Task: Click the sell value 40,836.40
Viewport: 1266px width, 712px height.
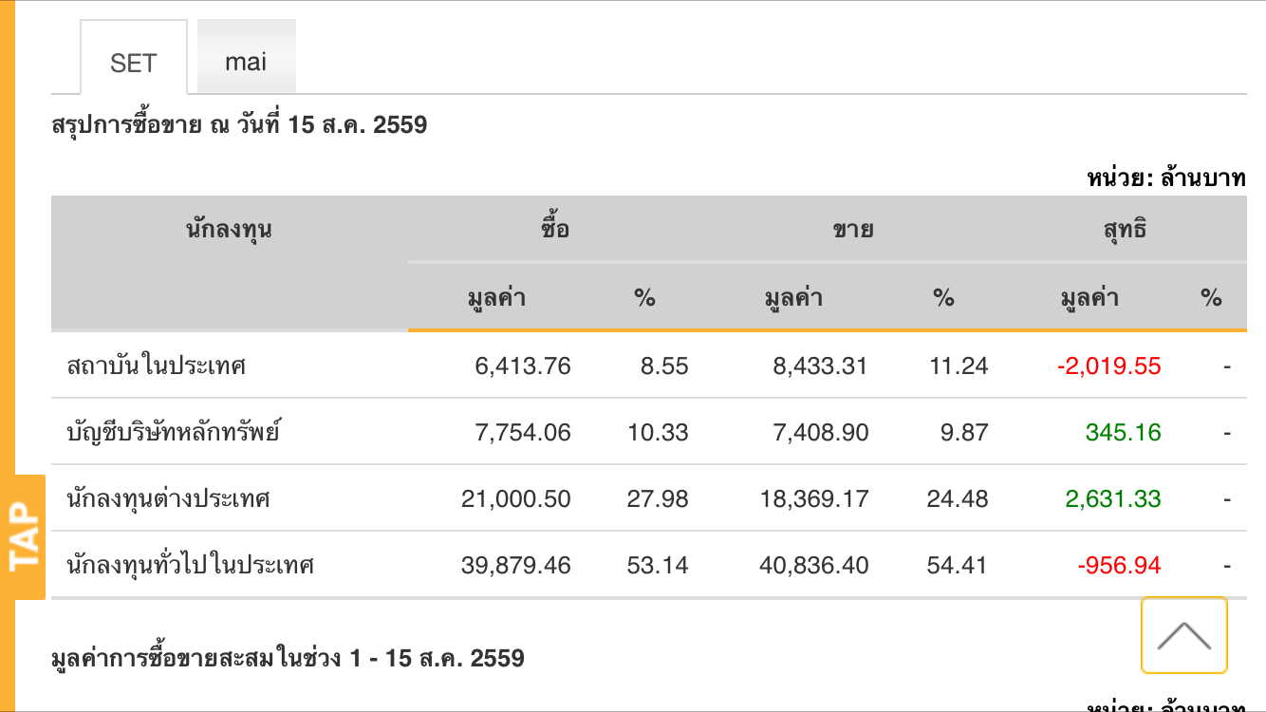Action: (813, 565)
